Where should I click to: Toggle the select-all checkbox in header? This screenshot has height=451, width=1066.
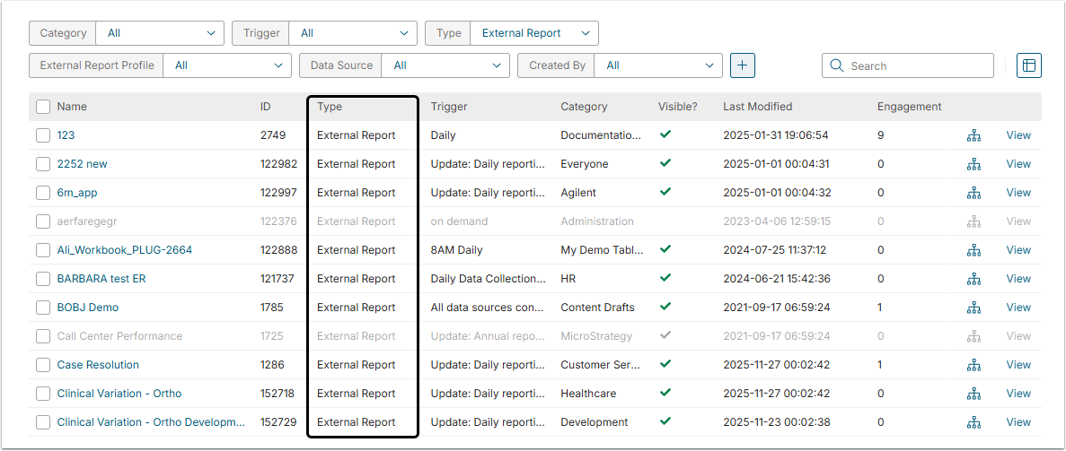click(43, 107)
